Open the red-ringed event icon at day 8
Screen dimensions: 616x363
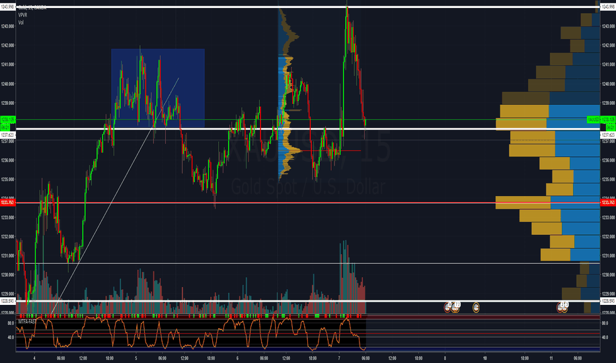click(x=447, y=308)
